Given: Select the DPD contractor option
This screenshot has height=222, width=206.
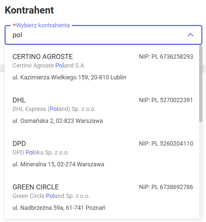Looking at the screenshot, I should pyautogui.click(x=102, y=154).
